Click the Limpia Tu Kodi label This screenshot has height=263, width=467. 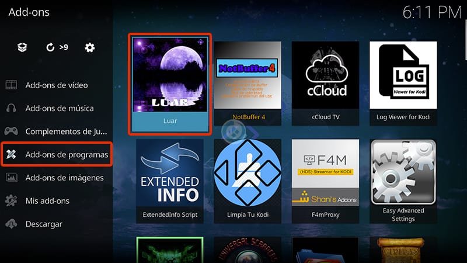[x=248, y=214]
